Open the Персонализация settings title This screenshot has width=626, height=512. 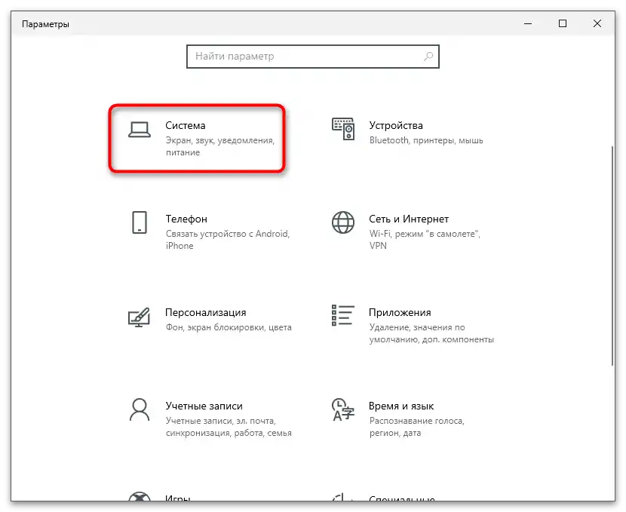tap(206, 312)
